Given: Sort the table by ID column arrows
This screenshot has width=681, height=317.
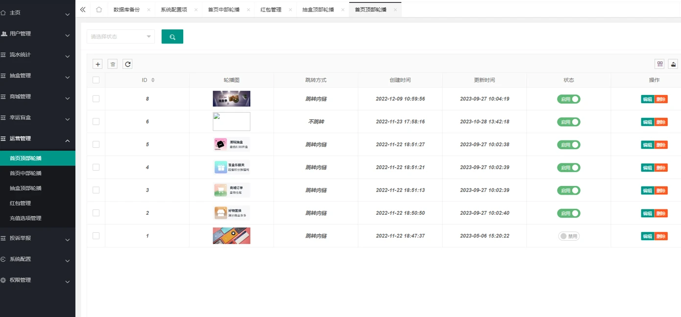Looking at the screenshot, I should [x=153, y=80].
